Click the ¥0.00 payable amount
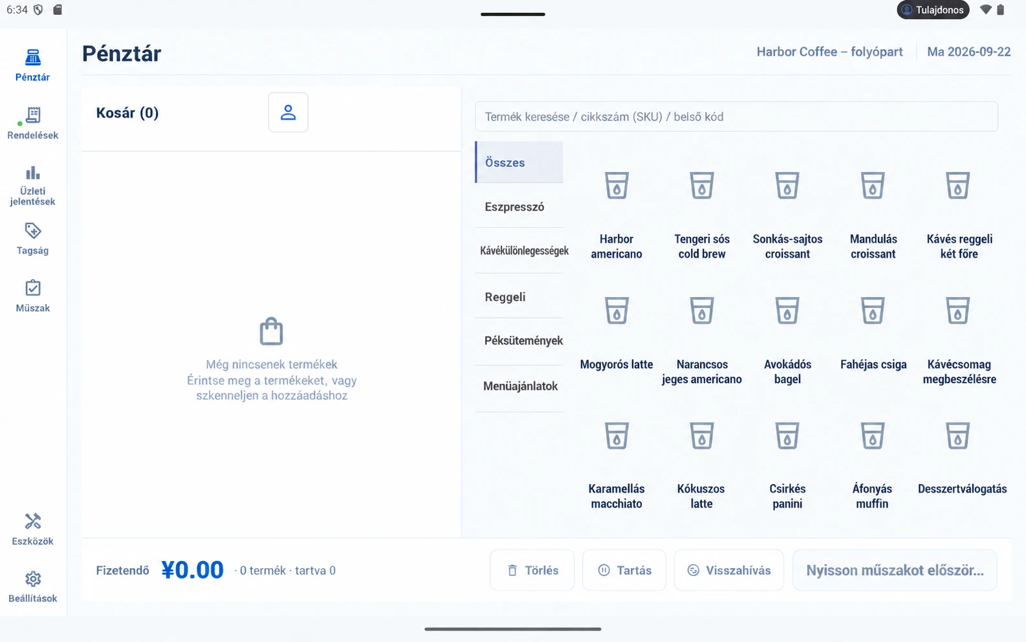 click(192, 570)
